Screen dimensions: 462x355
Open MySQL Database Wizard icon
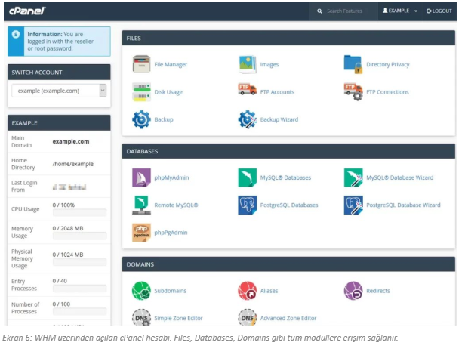click(x=353, y=177)
